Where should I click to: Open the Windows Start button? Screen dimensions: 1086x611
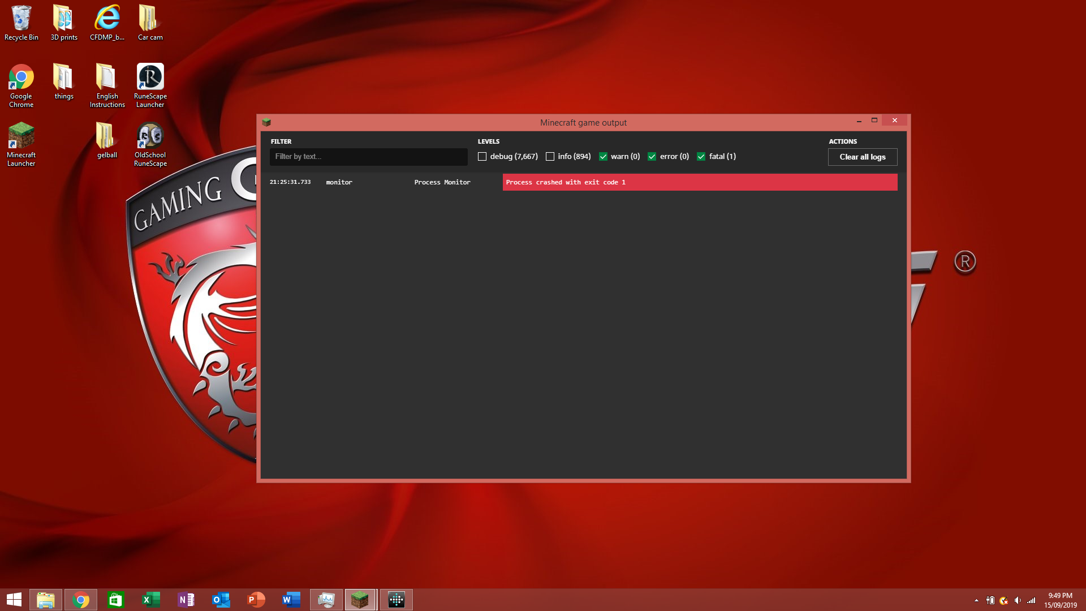point(14,600)
